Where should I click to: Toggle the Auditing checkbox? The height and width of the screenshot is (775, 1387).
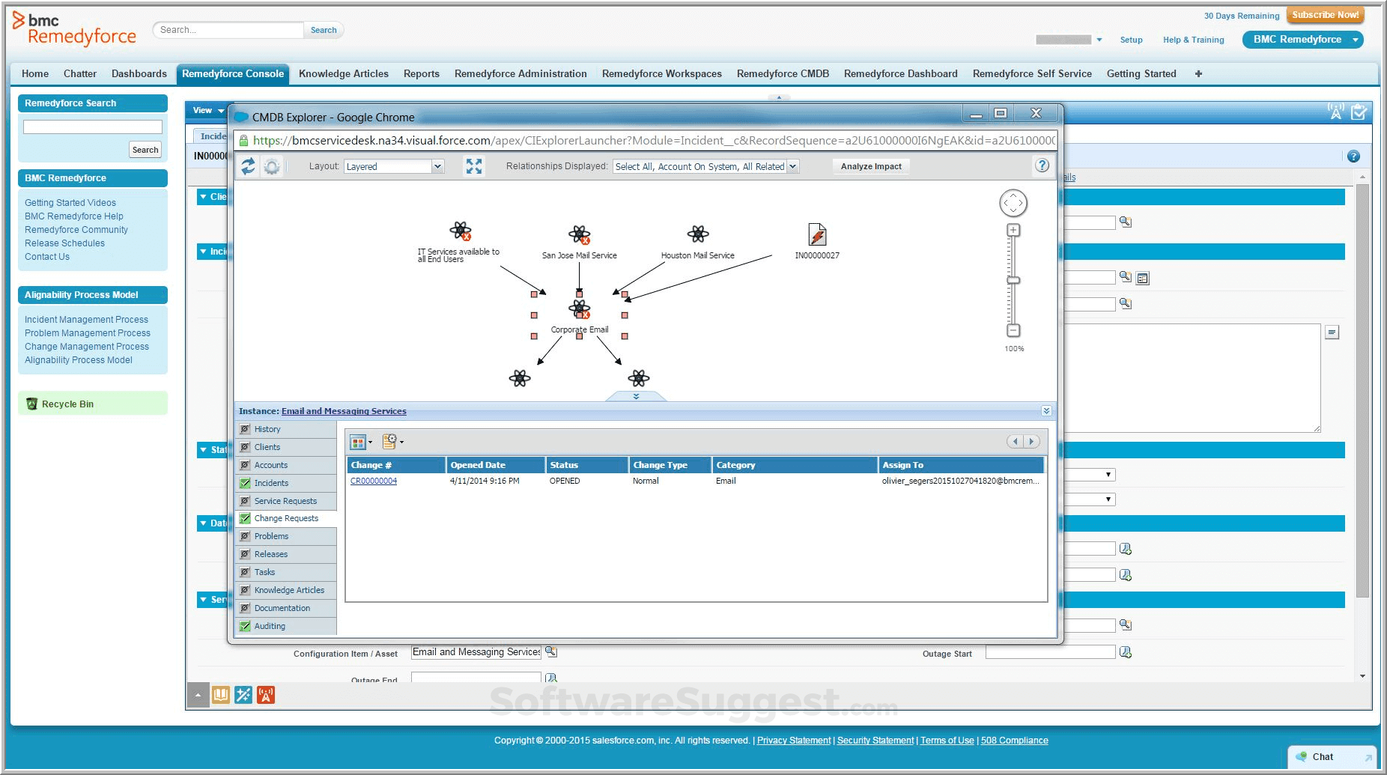245,626
